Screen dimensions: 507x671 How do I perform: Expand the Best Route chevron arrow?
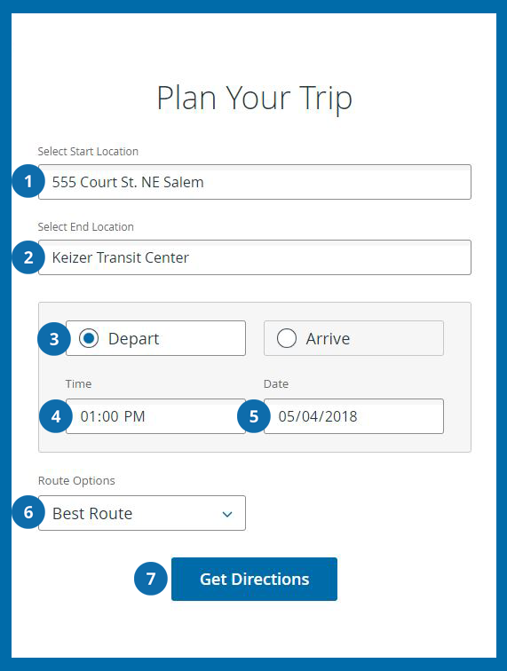(x=227, y=514)
